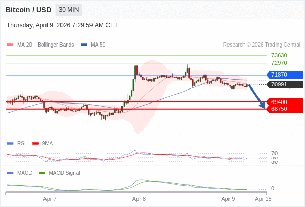Click the Apr 8 date axis label
Screen dimensions: 305x207
coord(139,199)
